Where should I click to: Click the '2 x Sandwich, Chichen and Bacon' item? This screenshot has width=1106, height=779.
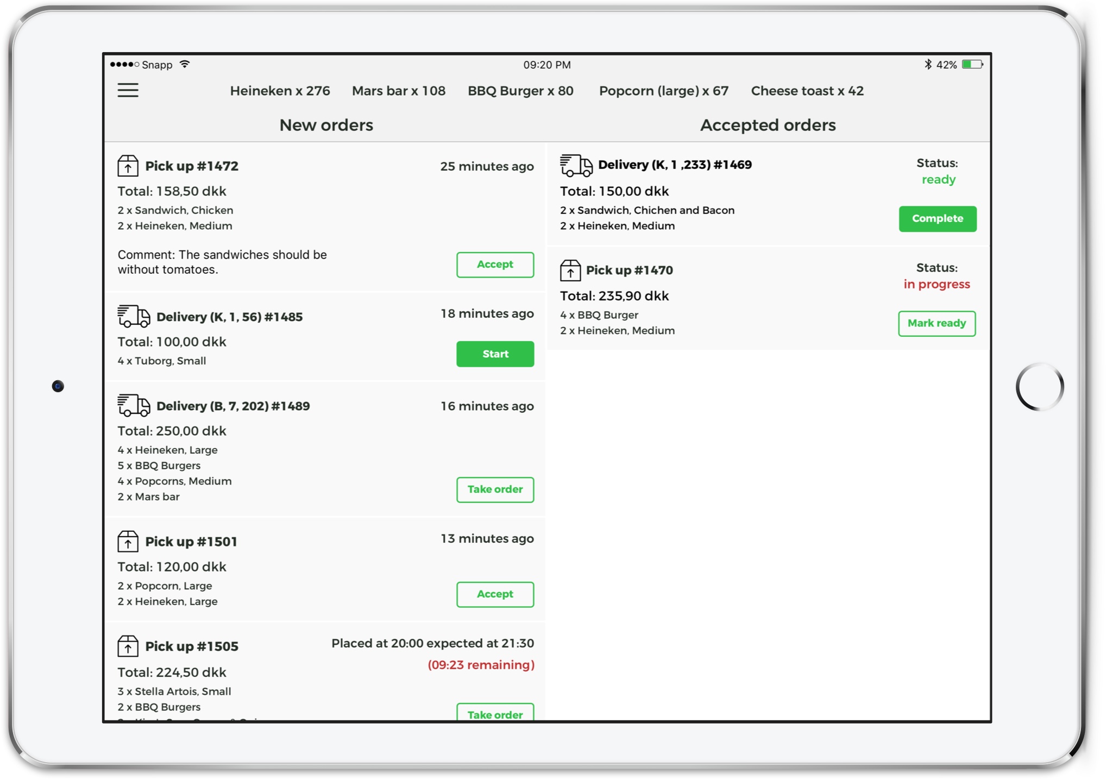coord(647,210)
